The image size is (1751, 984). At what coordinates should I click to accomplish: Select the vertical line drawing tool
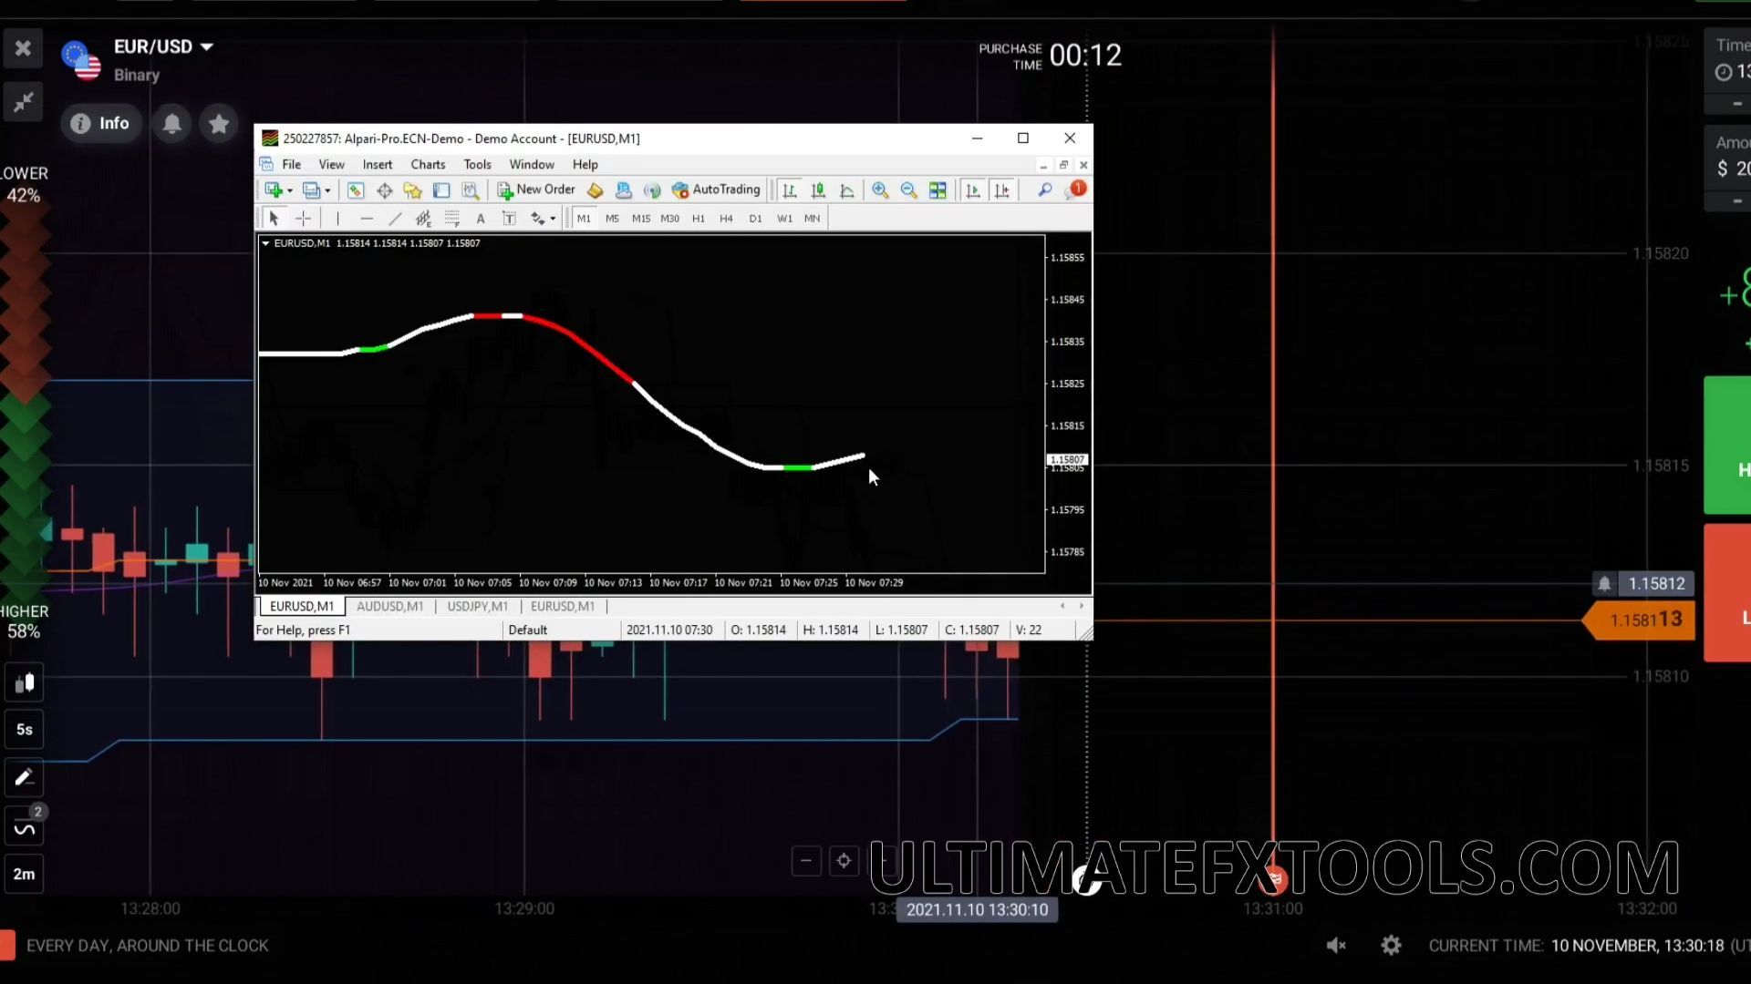pos(337,218)
